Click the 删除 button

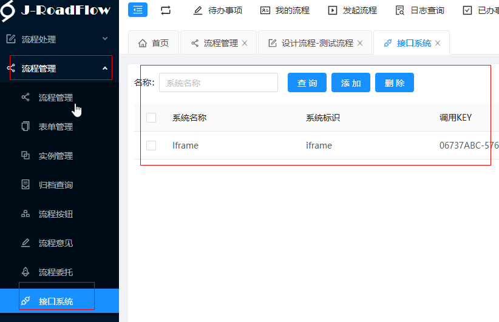point(395,83)
